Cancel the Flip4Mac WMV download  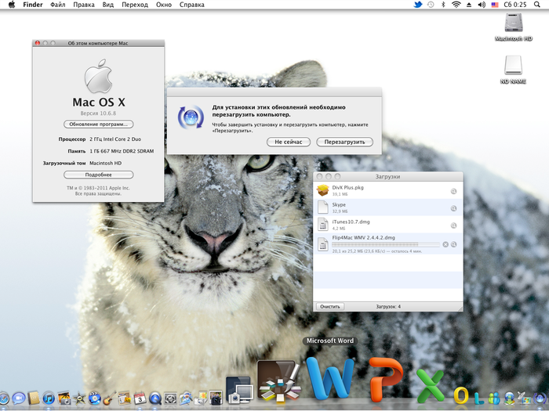pos(445,244)
